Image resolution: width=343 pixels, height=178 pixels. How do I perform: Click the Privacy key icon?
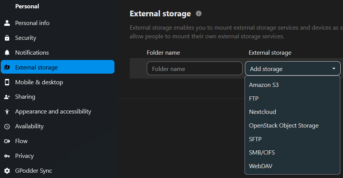click(7, 156)
